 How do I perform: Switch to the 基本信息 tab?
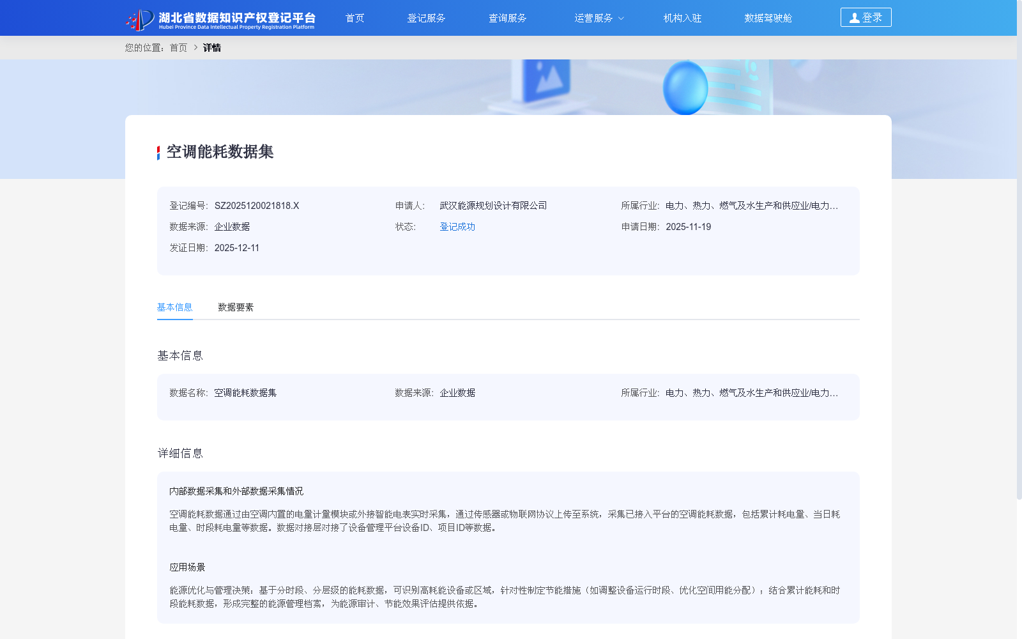[x=175, y=307]
